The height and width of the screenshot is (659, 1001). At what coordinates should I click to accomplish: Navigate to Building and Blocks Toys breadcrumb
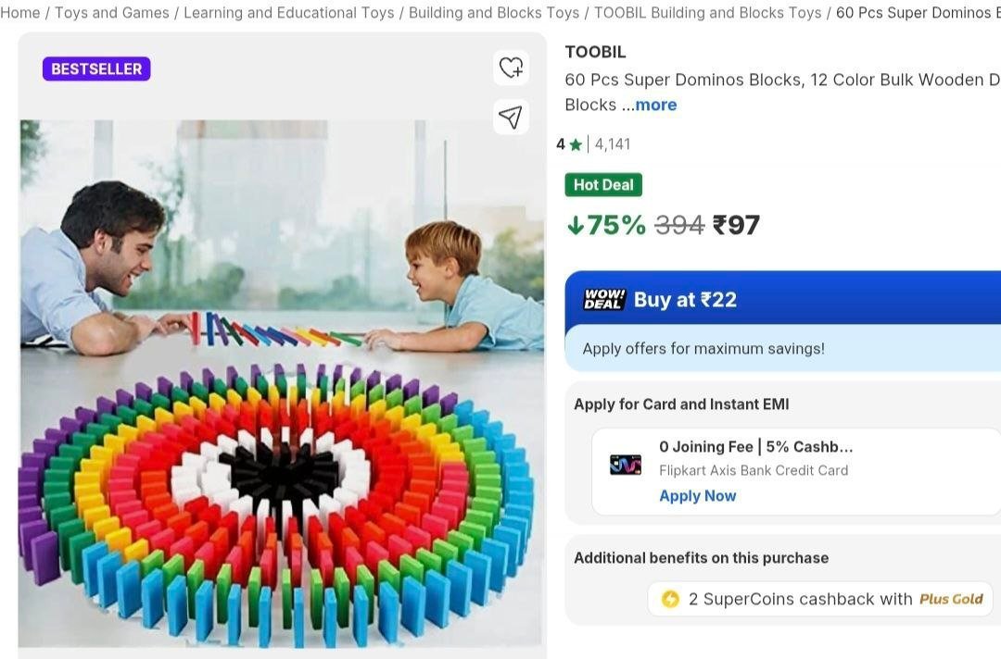pyautogui.click(x=494, y=13)
